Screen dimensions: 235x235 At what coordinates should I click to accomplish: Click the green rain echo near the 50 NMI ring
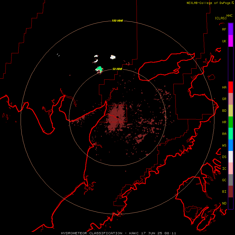tap(99, 69)
